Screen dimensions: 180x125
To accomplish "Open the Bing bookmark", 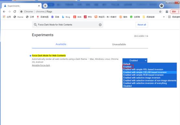I will [66, 17].
